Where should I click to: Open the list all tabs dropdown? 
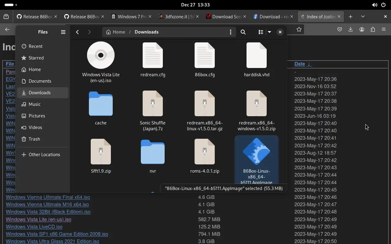(x=363, y=17)
